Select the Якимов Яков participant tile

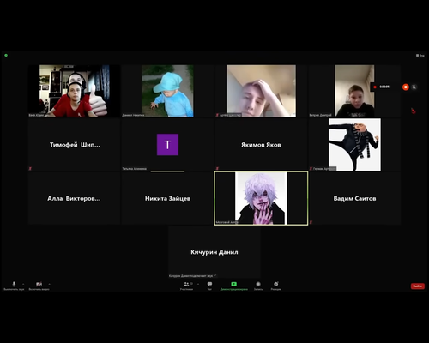(x=261, y=145)
